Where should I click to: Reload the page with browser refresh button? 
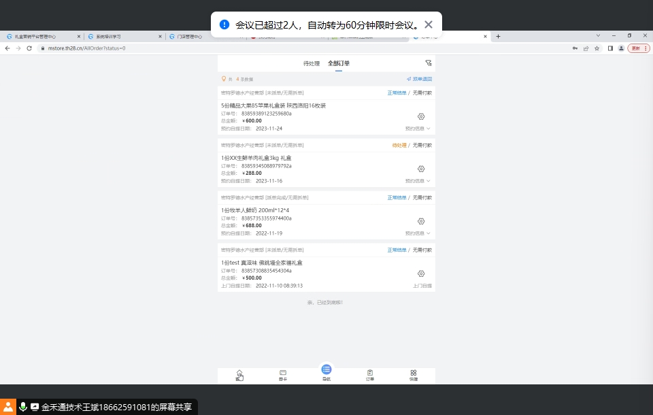coord(29,48)
